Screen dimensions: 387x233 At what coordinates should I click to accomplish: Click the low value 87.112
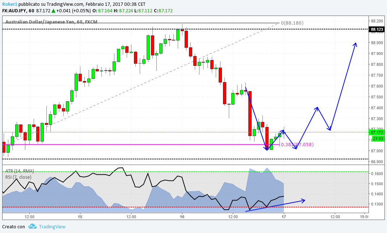(x=146, y=10)
